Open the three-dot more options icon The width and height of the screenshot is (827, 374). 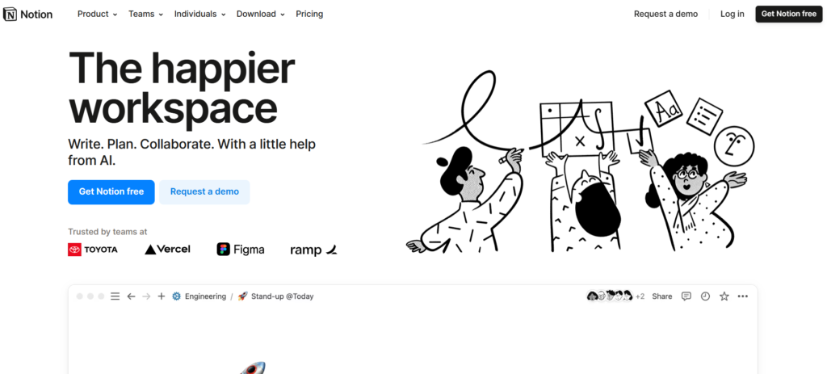coord(743,296)
